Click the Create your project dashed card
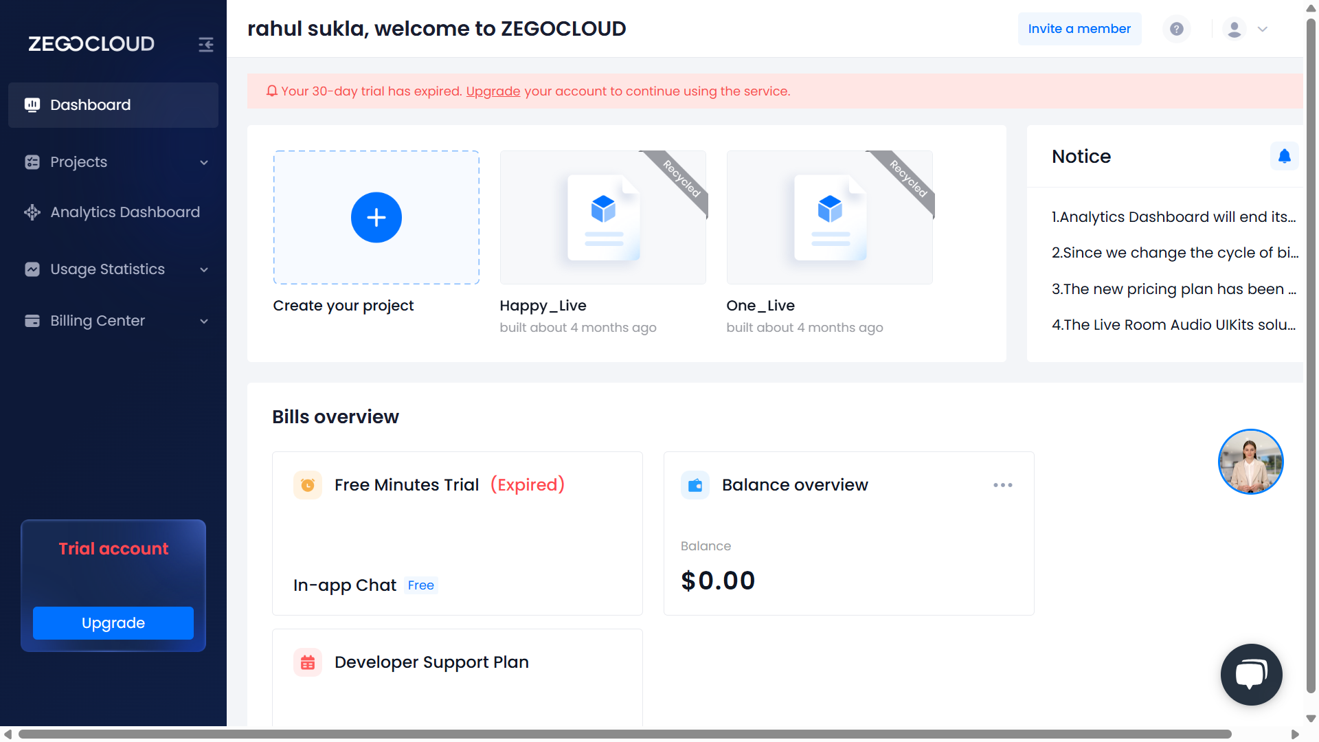The width and height of the screenshot is (1319, 742). click(x=376, y=217)
